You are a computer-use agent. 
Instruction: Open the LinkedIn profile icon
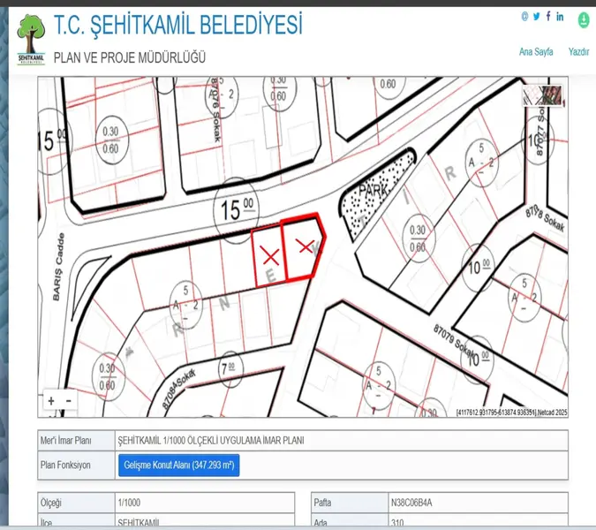[x=560, y=17]
